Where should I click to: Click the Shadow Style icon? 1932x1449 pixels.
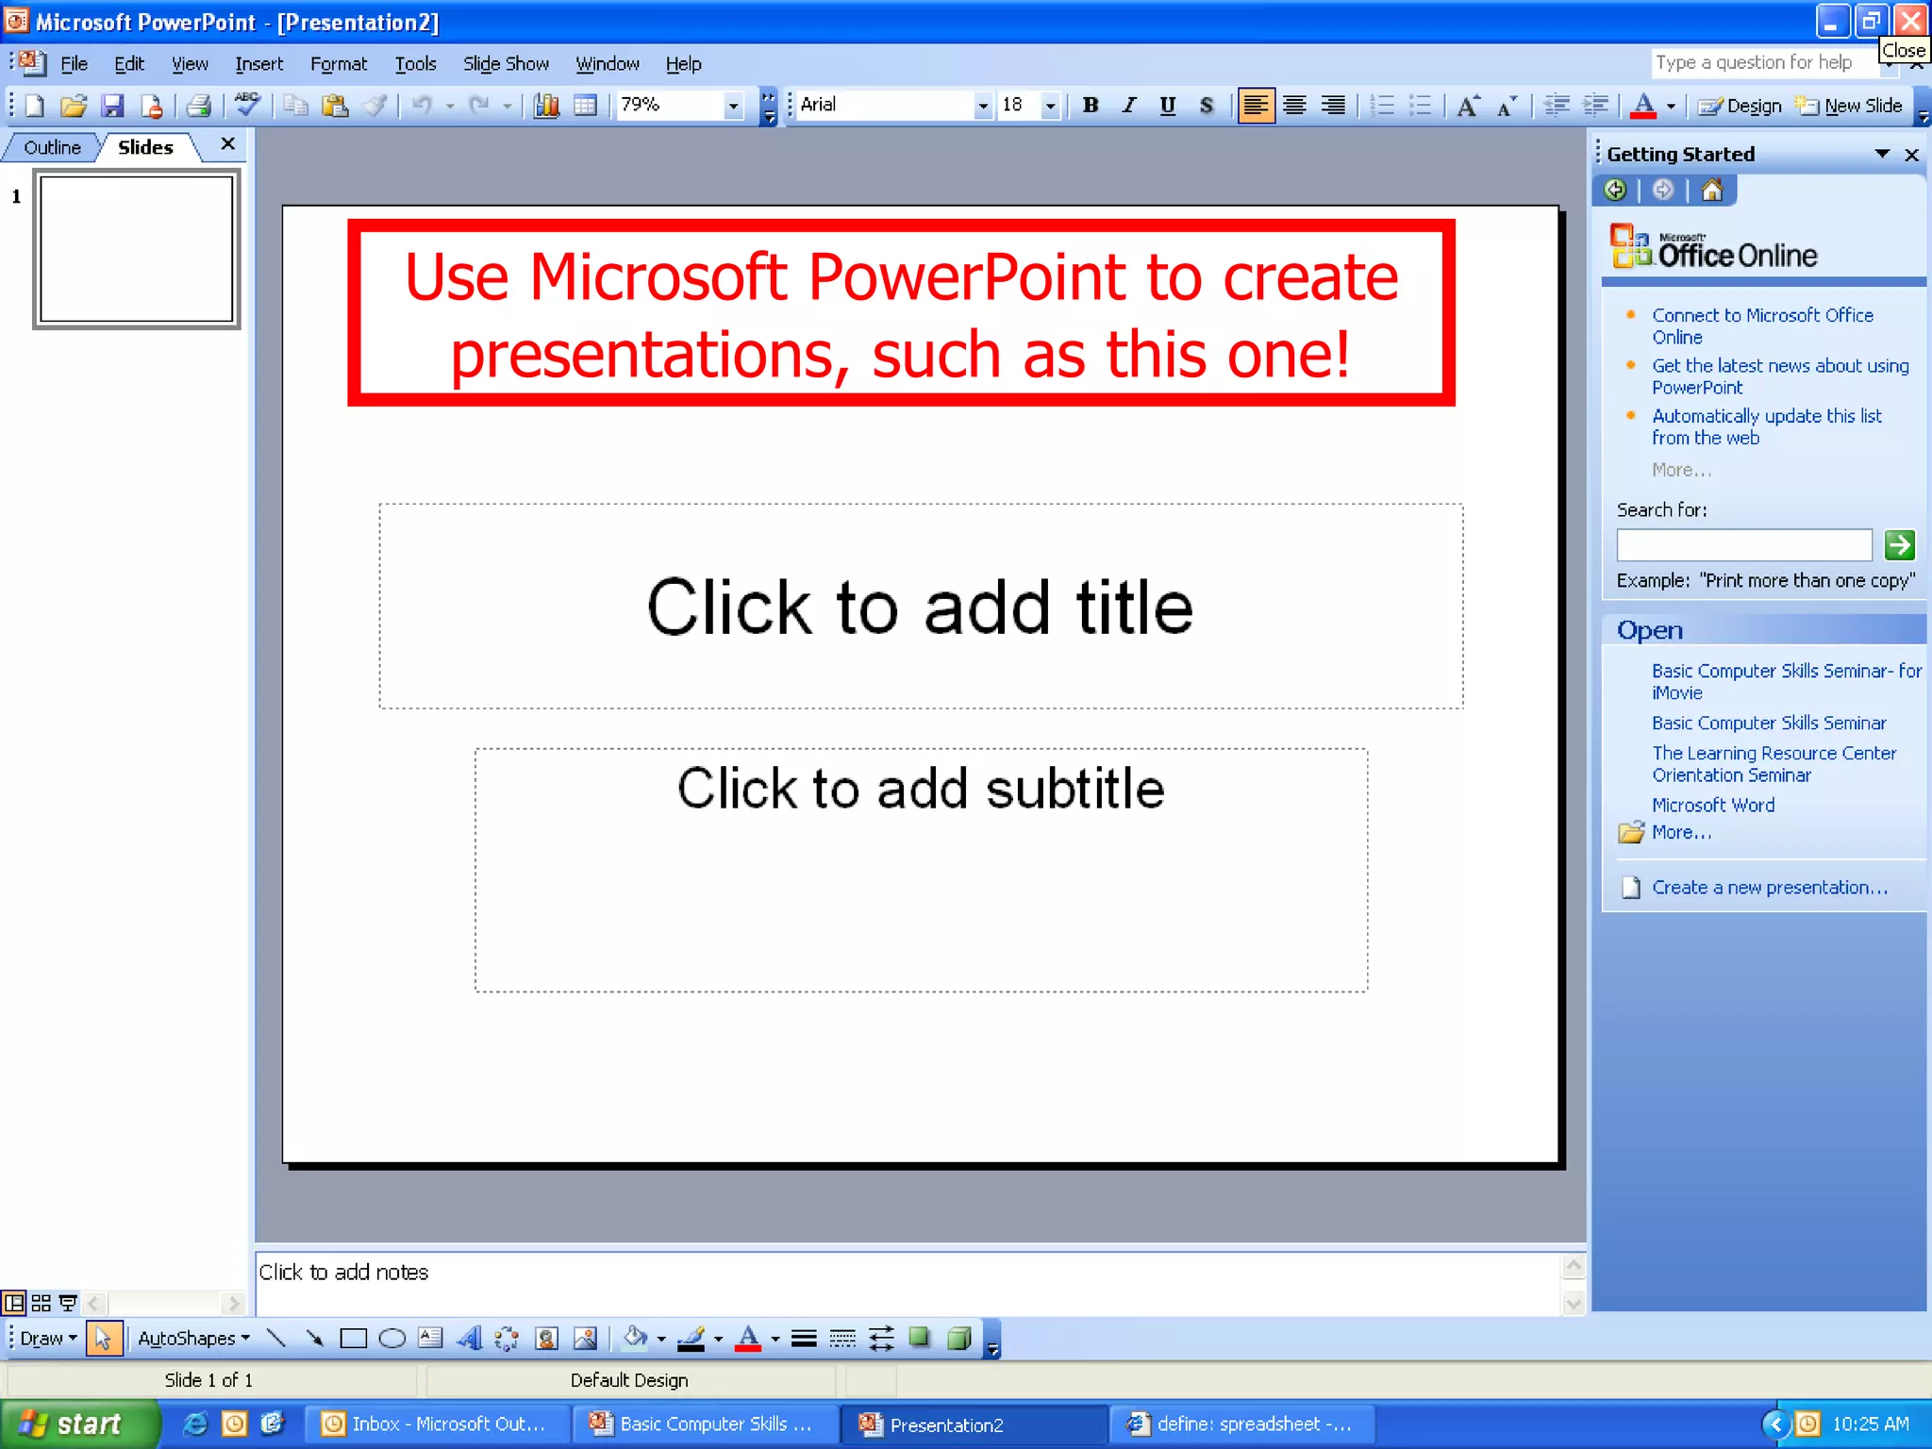click(x=920, y=1338)
